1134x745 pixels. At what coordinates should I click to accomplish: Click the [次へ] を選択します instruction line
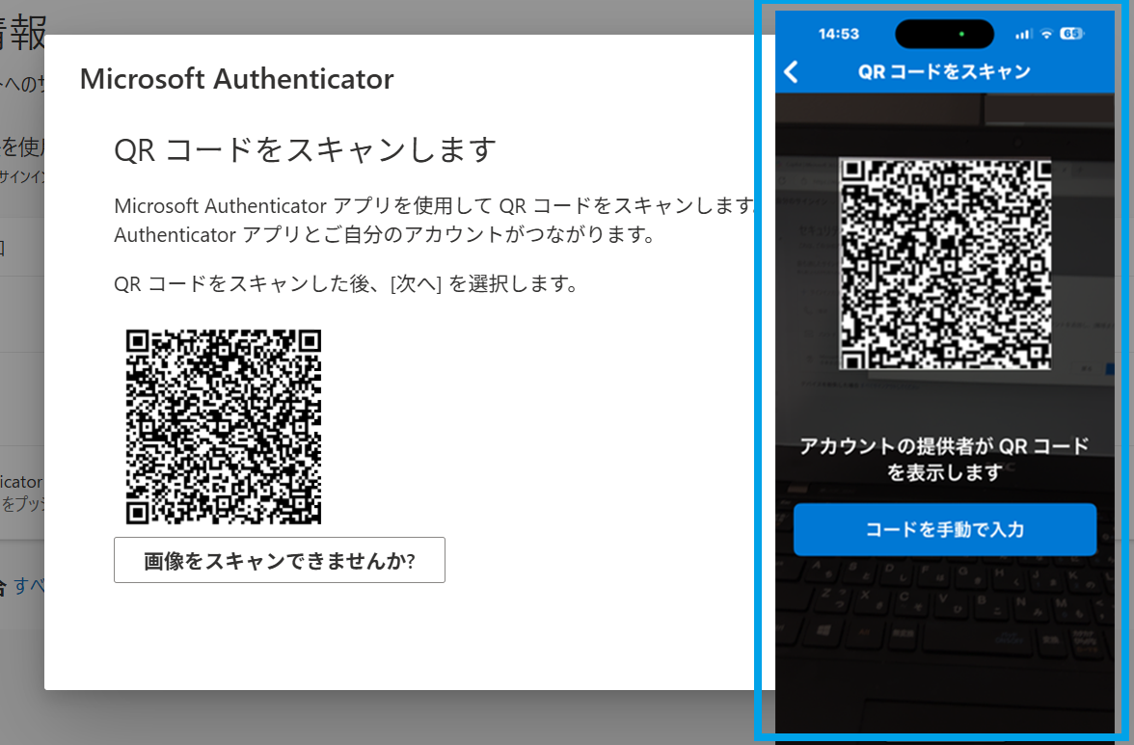pyautogui.click(x=345, y=284)
